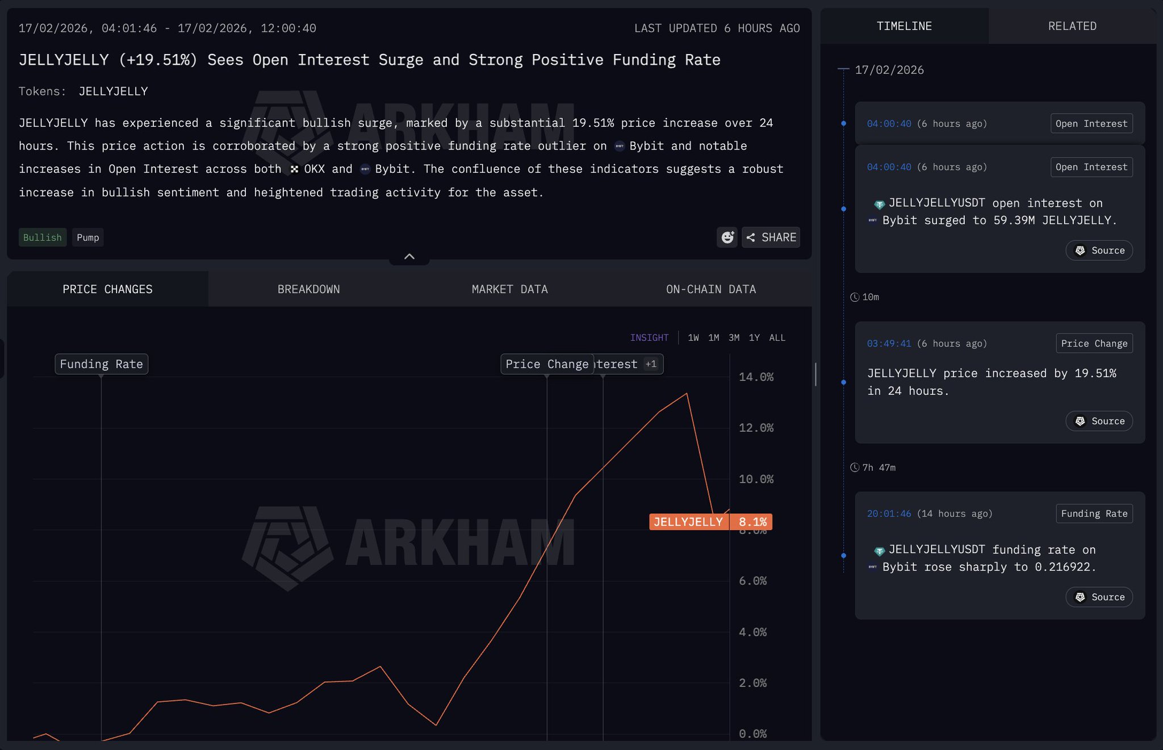Click the JELLYJELLY token link
The width and height of the screenshot is (1163, 750).
[113, 91]
